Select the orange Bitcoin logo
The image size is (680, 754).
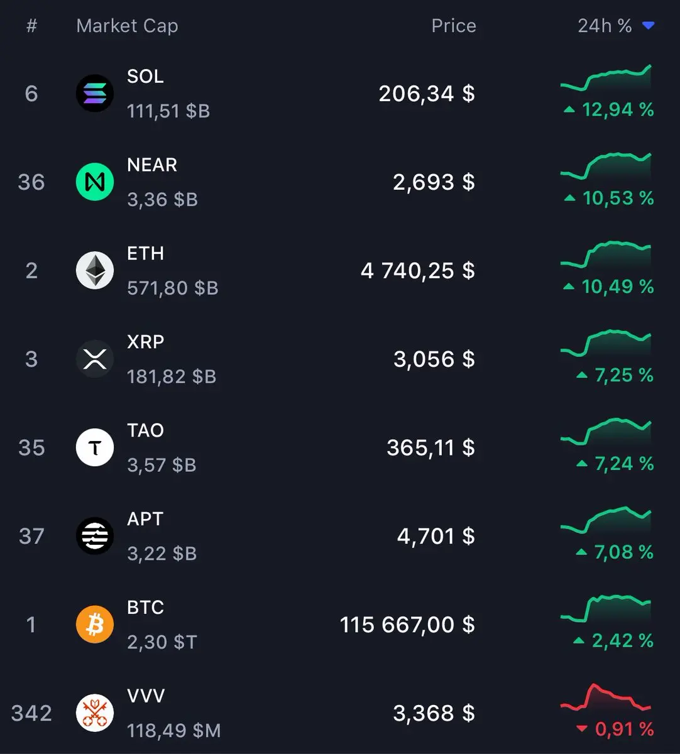[95, 625]
